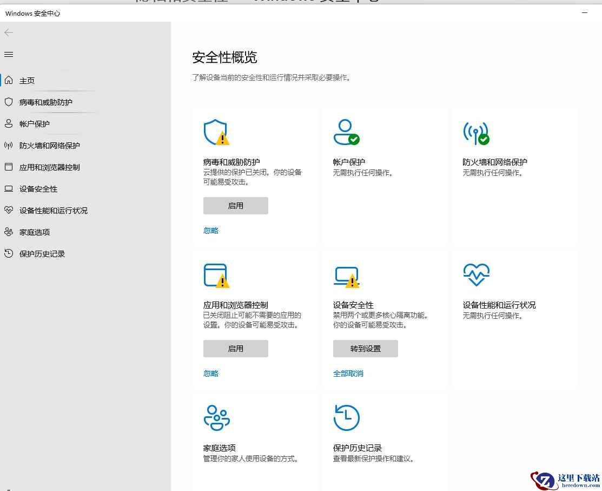Image resolution: width=602 pixels, height=491 pixels.
Task: Click the window icon beside 应用和浏览器控制 in sidebar
Action: point(9,167)
